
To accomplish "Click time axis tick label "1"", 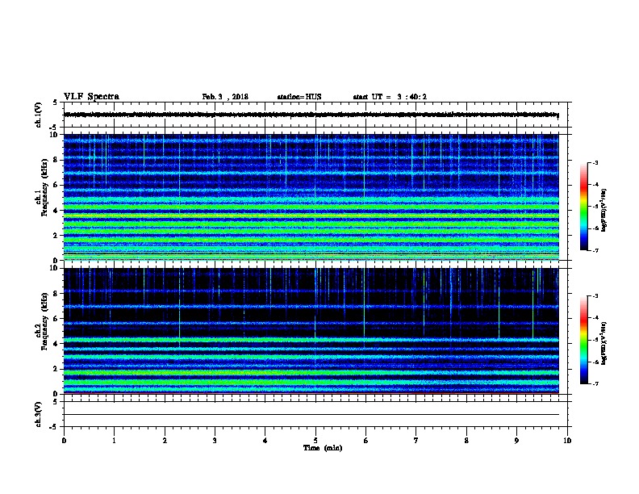I will 114,441.
